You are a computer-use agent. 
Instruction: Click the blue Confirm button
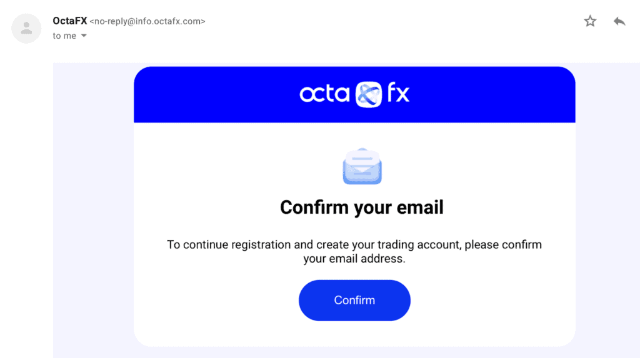[x=354, y=300]
